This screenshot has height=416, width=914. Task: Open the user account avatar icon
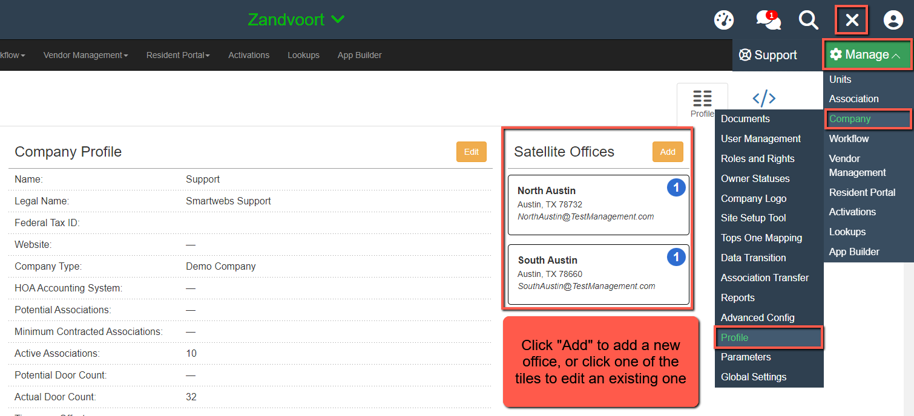click(x=893, y=20)
